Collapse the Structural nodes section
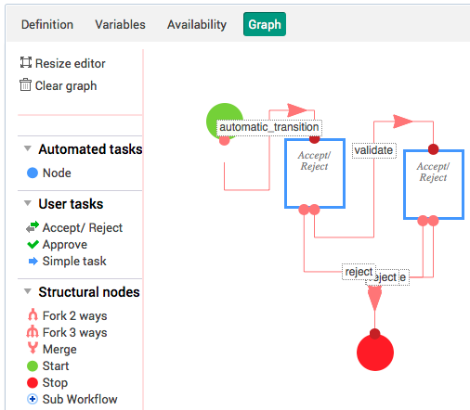470x410 pixels. (28, 291)
